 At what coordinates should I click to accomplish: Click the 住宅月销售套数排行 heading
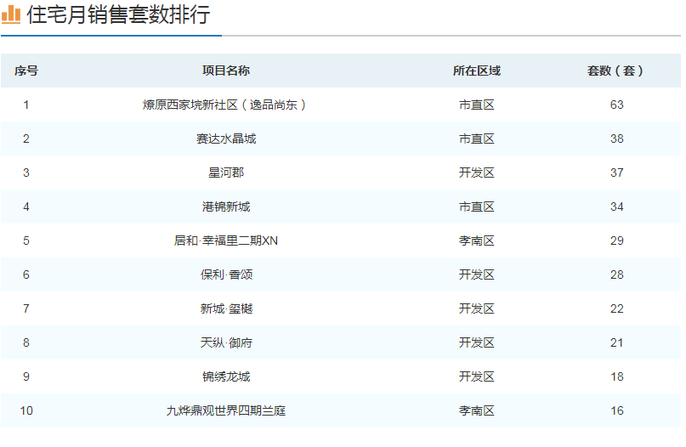point(118,15)
